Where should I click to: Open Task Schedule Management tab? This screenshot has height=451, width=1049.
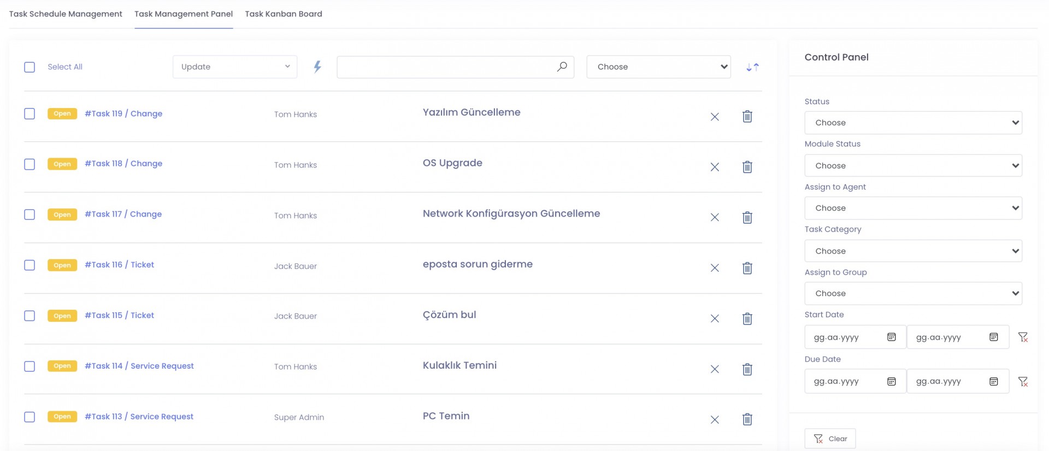coord(66,14)
